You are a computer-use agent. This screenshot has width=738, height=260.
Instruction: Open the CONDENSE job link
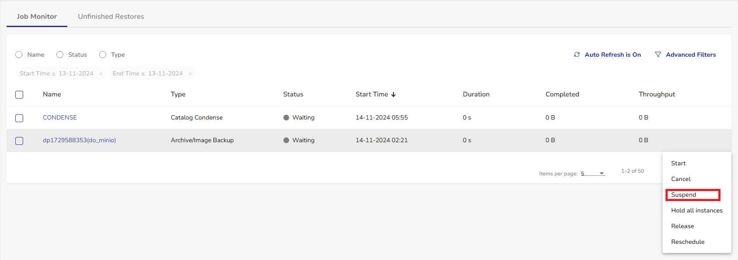pyautogui.click(x=60, y=118)
